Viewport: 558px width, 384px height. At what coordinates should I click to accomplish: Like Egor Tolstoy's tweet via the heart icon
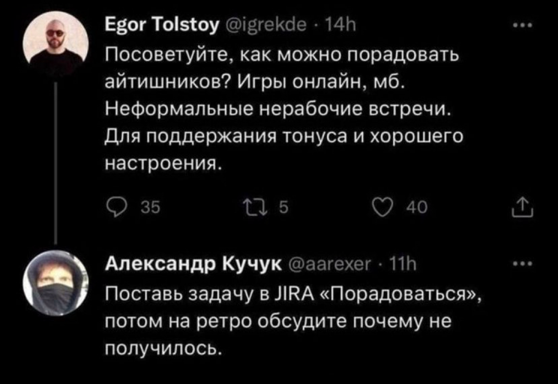click(382, 207)
